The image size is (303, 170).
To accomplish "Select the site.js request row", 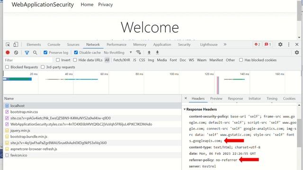I will click(x=92, y=143).
